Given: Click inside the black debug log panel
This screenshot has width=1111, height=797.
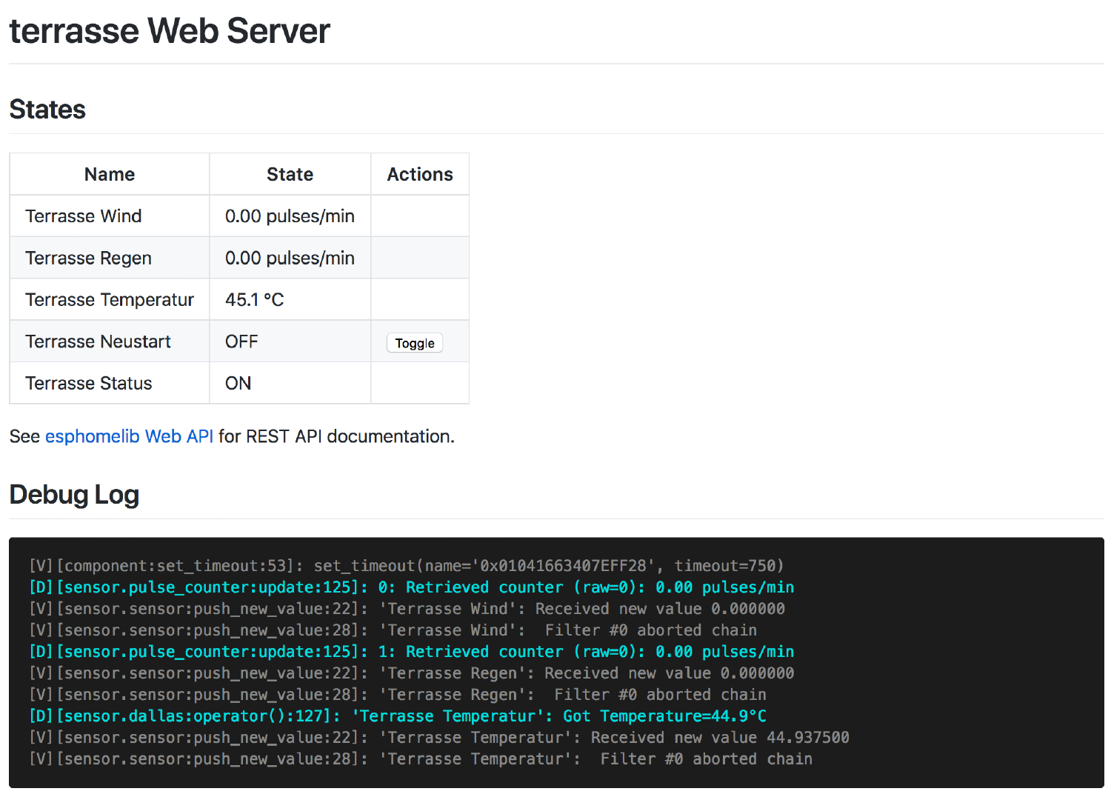Looking at the screenshot, I should coord(555,661).
